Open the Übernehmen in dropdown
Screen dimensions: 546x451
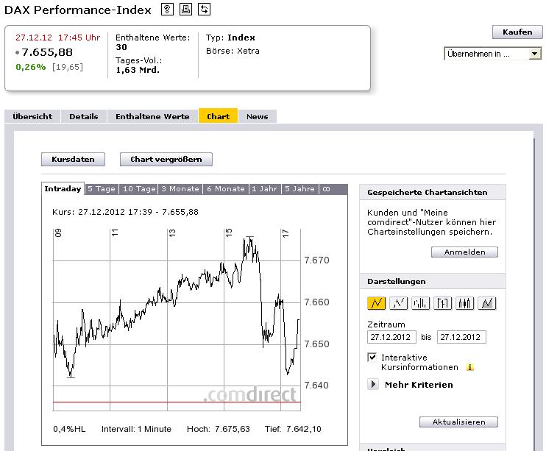click(492, 54)
